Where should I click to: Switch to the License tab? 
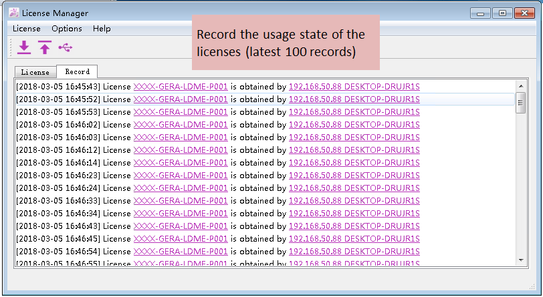35,72
